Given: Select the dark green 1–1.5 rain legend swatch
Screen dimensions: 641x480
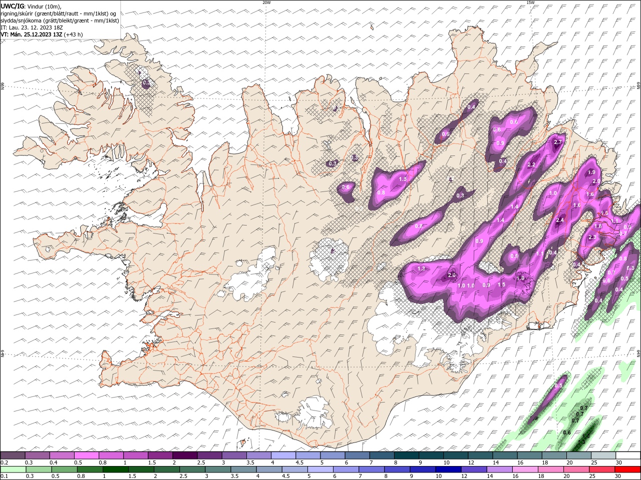Looking at the screenshot, I should [116, 469].
